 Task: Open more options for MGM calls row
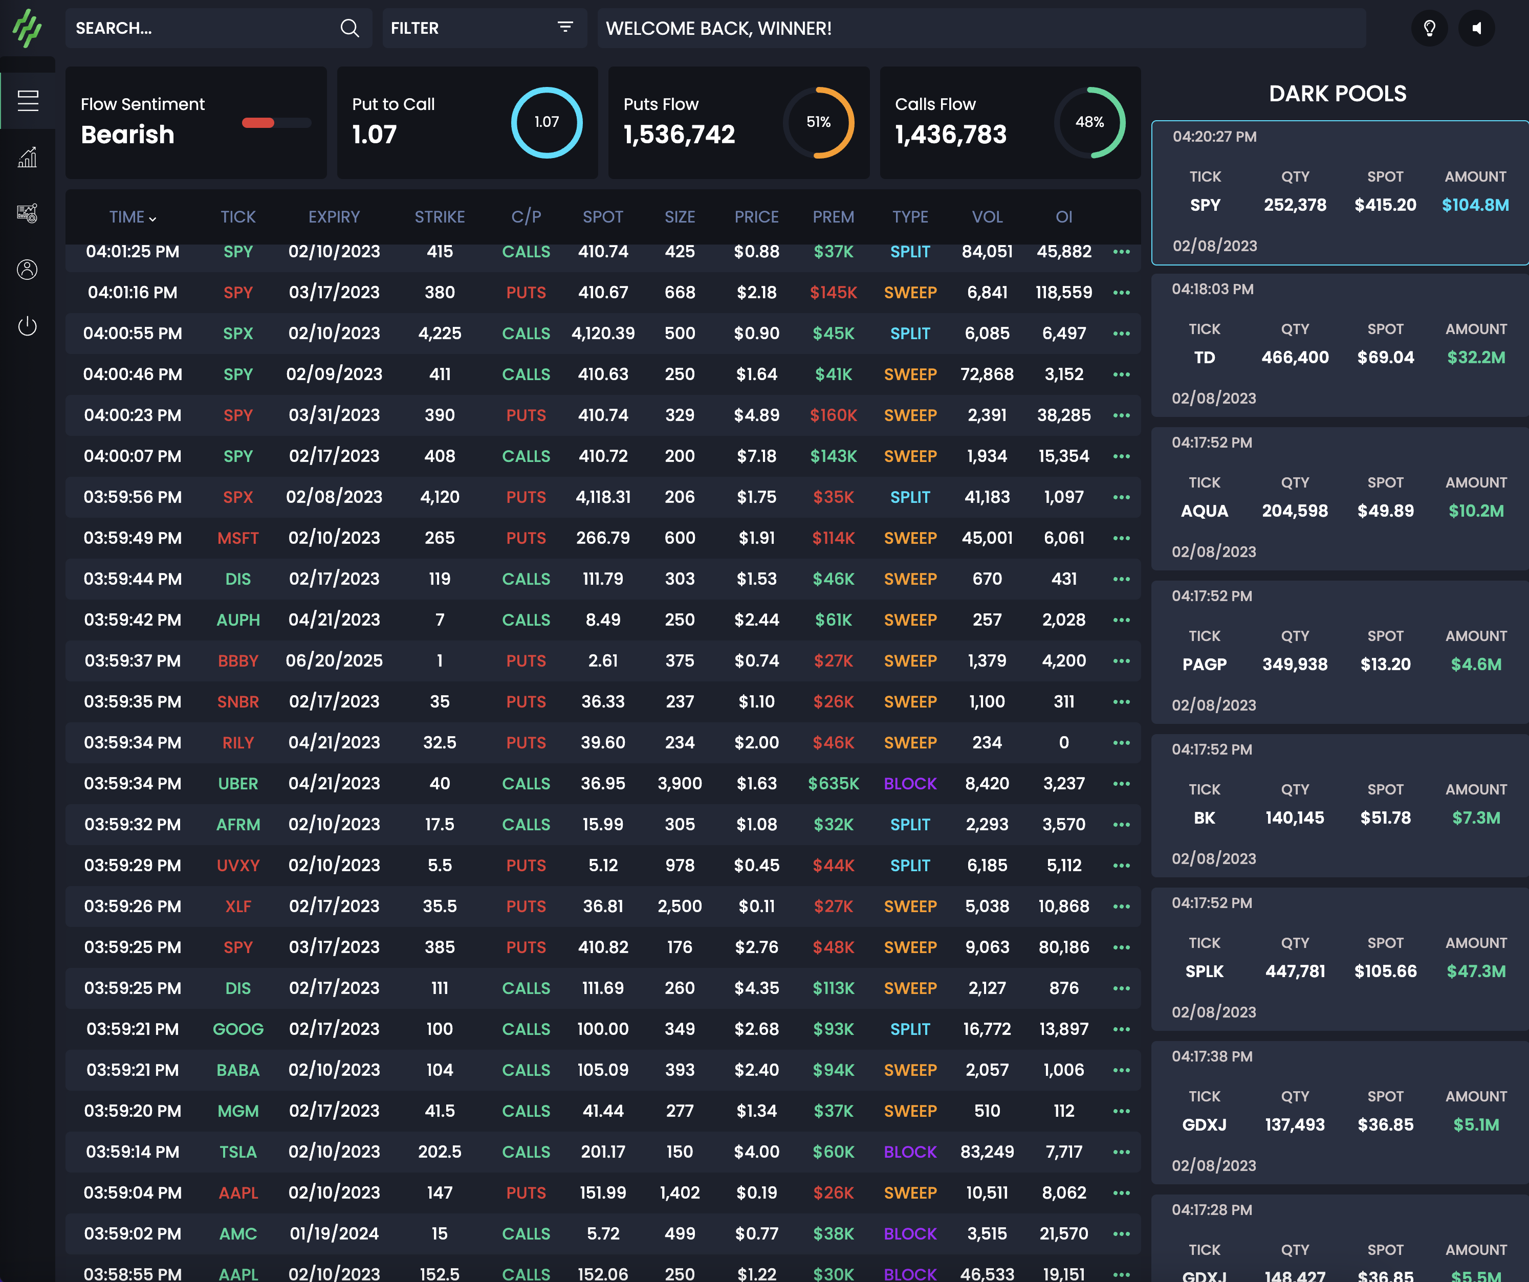point(1121,1111)
